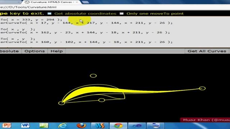Image resolution: width=230 pixels, height=129 pixels.
Task: Open Word from the taskbar
Action: [x=25, y=125]
